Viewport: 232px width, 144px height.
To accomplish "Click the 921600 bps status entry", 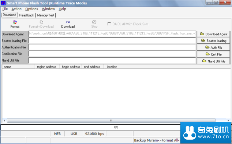I will click(94, 134).
